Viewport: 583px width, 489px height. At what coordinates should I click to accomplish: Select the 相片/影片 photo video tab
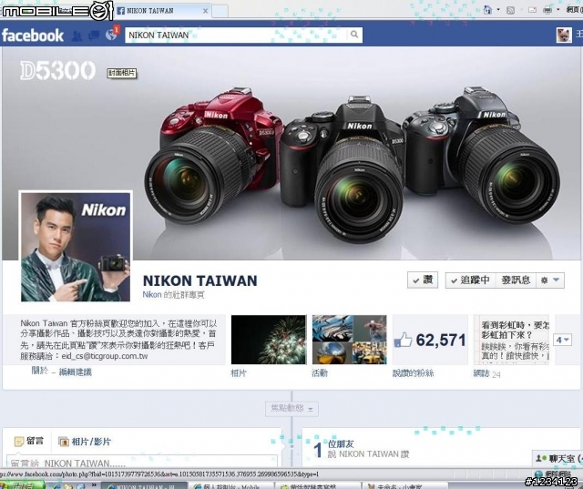coord(85,442)
